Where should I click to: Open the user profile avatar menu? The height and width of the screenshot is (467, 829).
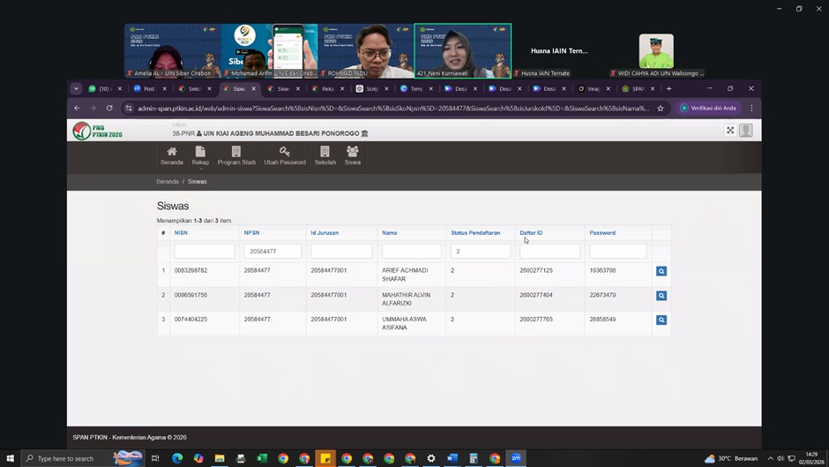746,131
